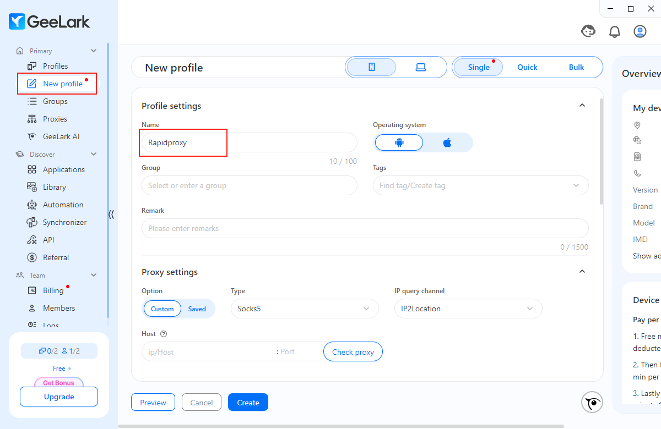Collapse the Primary sidebar group
The width and height of the screenshot is (661, 429).
click(x=94, y=51)
